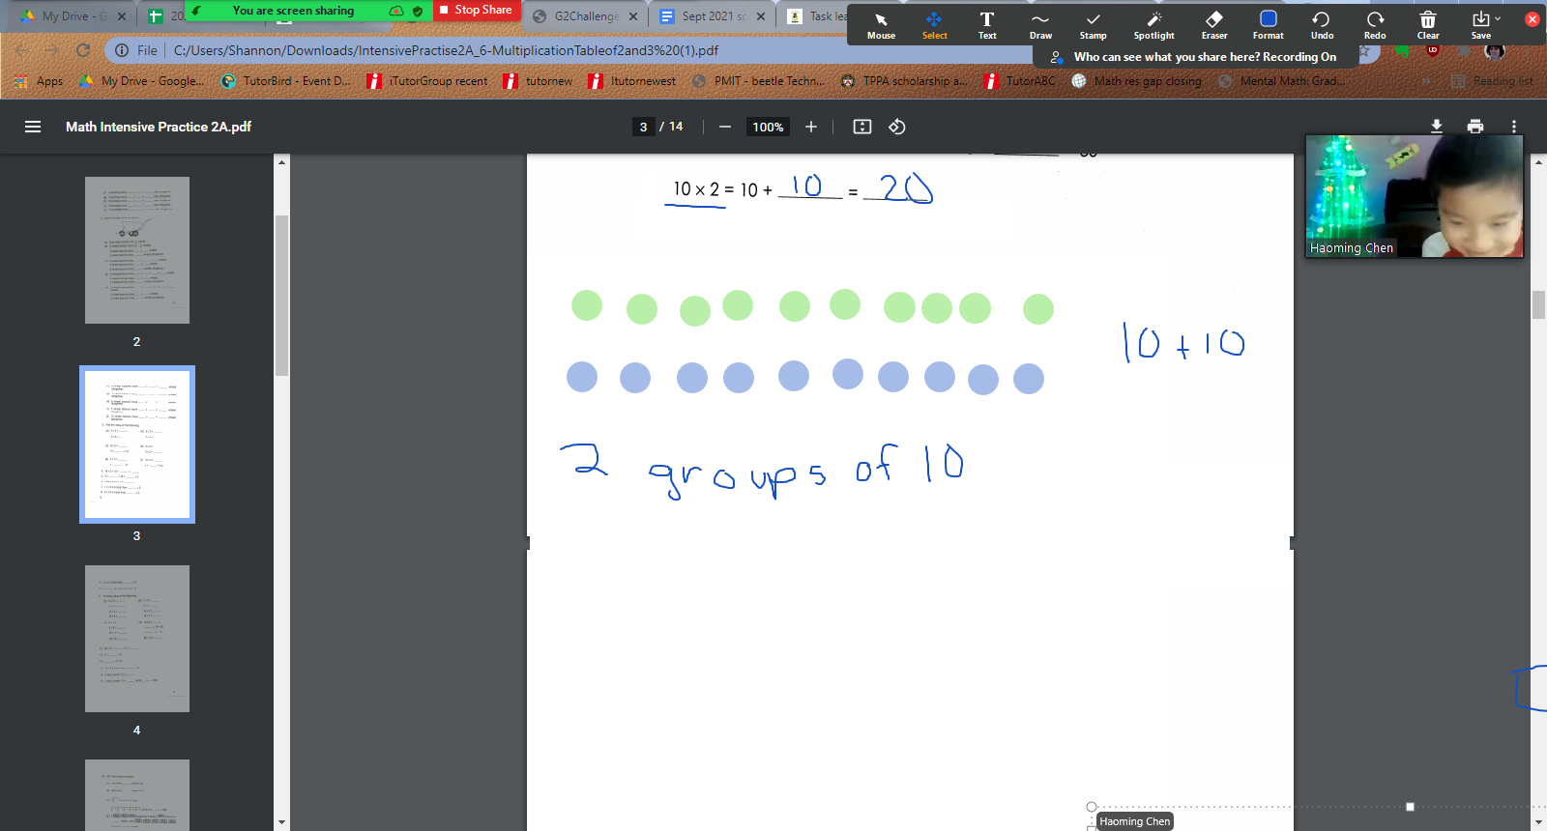
Task: Open the Format color options
Action: [x=1268, y=25]
